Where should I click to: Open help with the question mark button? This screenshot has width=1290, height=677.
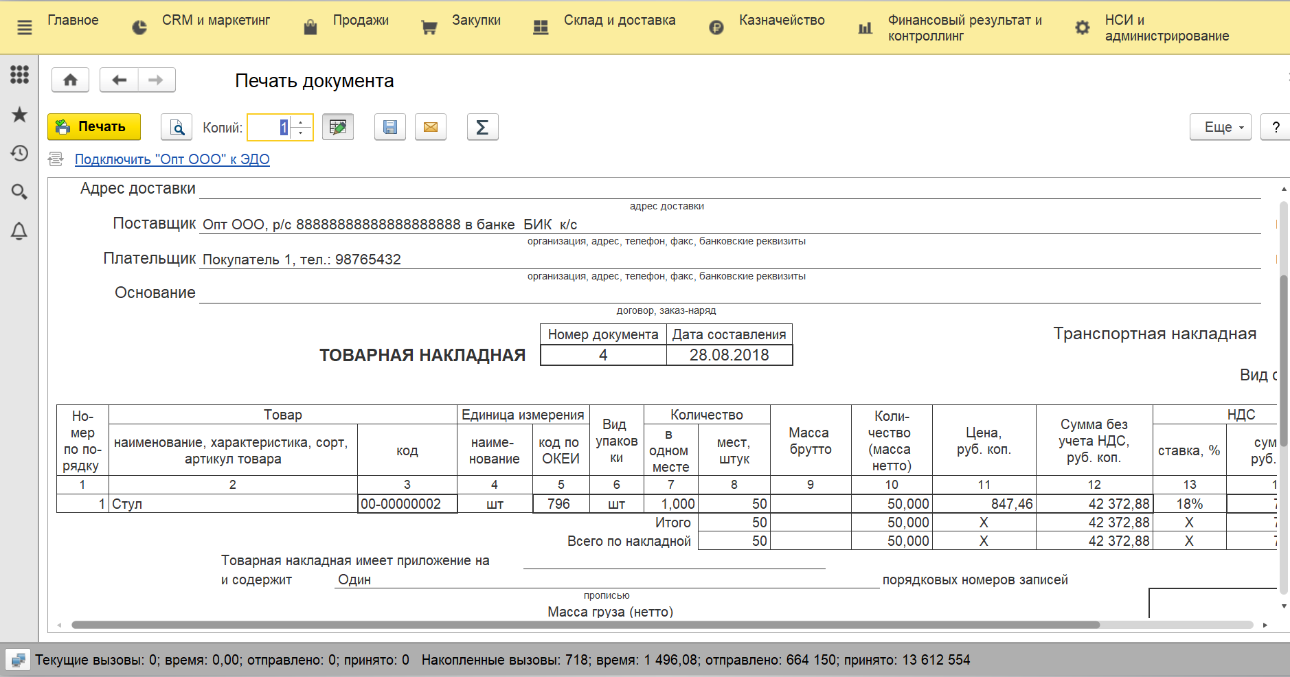(1276, 127)
